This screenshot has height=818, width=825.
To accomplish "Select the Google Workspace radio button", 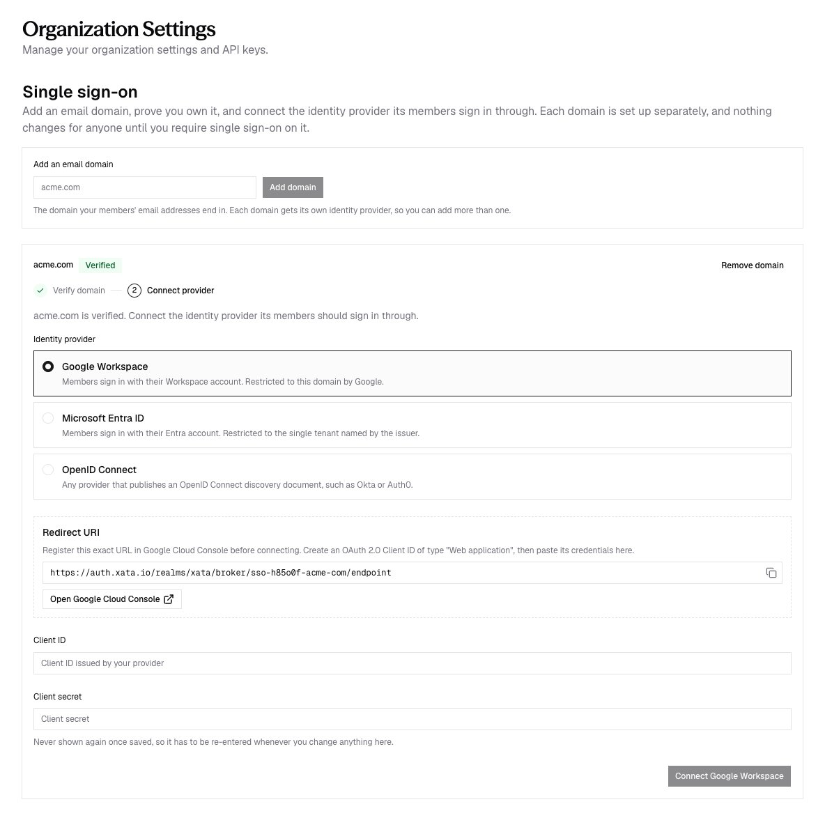I will pos(48,366).
